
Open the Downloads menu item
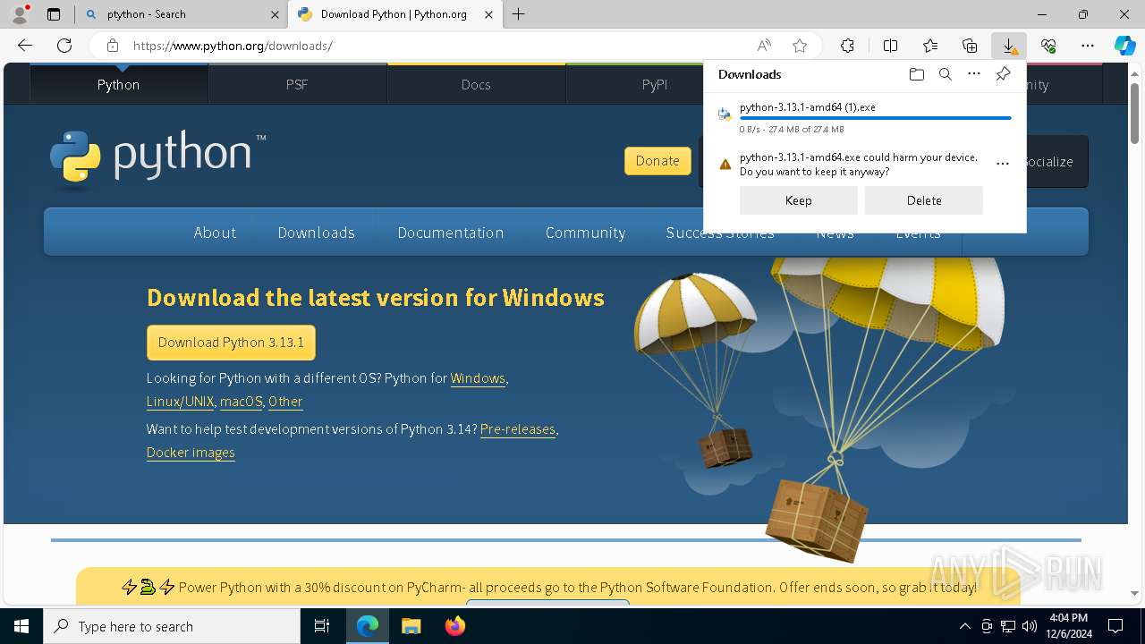tap(316, 233)
